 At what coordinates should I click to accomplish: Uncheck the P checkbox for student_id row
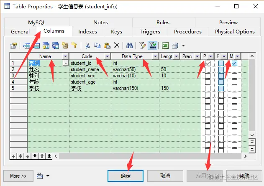(208, 63)
